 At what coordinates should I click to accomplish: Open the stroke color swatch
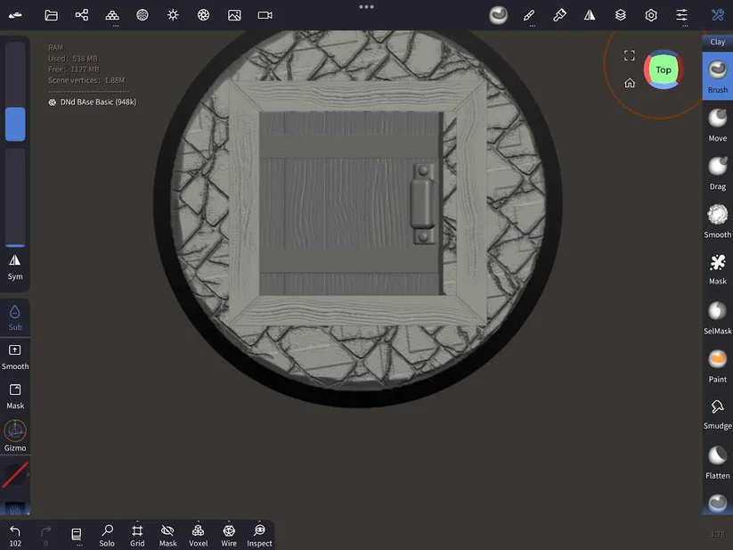[15, 474]
